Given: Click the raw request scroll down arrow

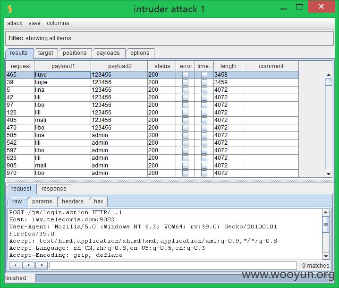Looking at the screenshot, I should pos(326,256).
